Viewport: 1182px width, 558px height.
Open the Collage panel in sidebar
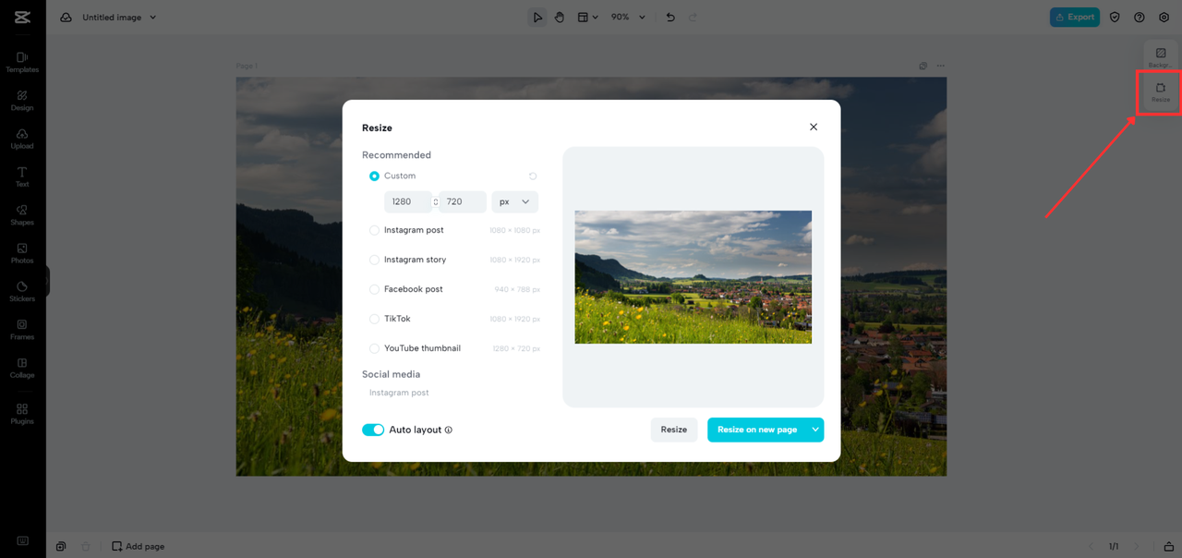coord(22,368)
